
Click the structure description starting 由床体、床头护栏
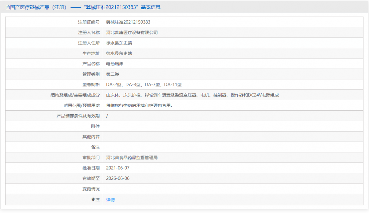[x=192, y=95]
